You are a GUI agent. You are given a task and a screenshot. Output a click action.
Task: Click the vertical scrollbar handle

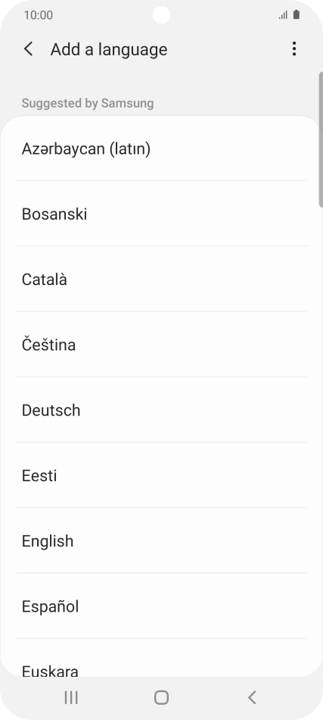click(x=321, y=139)
